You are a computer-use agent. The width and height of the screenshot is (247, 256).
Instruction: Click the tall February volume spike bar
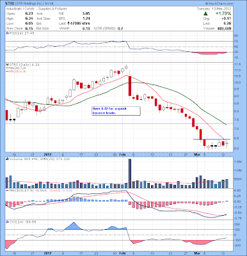point(130,173)
